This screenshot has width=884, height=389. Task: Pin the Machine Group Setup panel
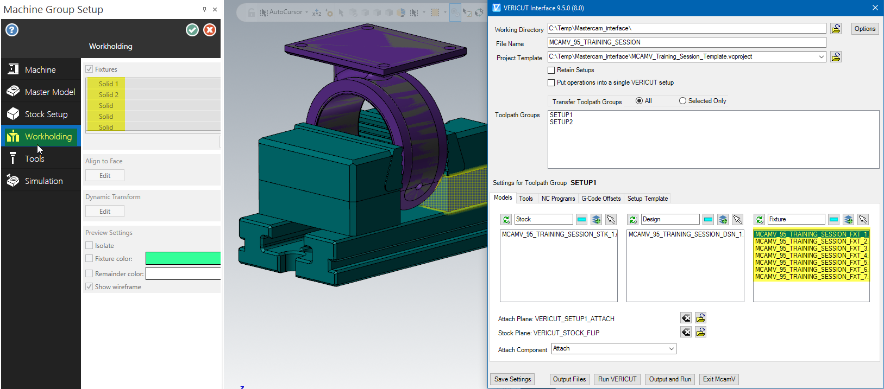(x=204, y=9)
